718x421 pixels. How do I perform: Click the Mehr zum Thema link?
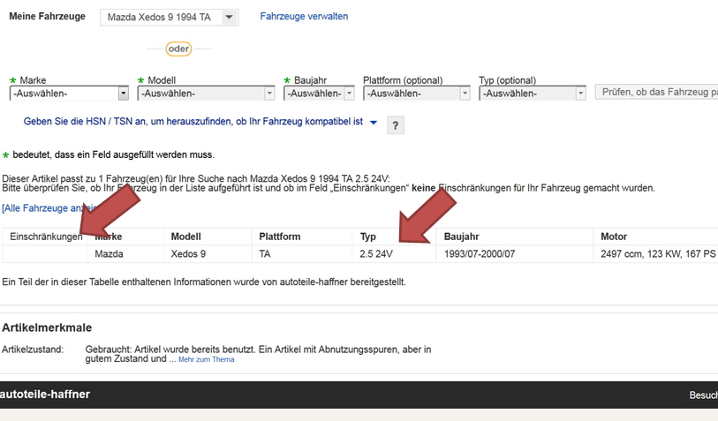(x=206, y=360)
